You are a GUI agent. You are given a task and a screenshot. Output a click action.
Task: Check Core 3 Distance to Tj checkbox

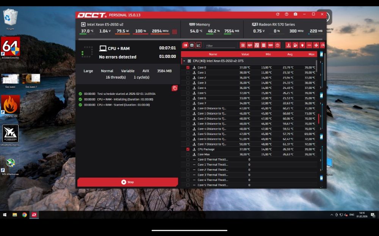(x=188, y=123)
